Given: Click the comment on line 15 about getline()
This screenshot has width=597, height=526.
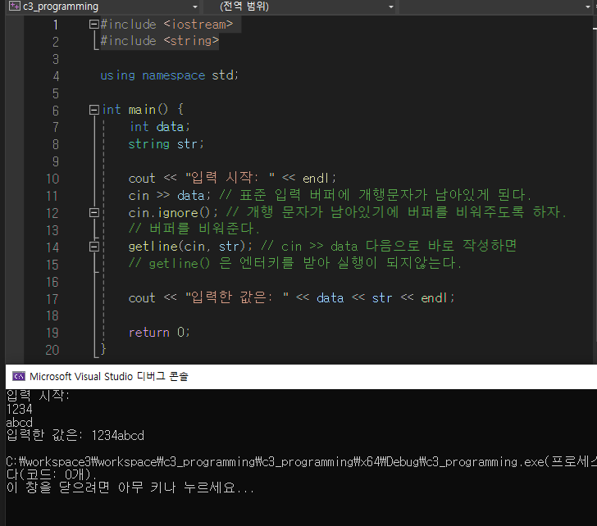Looking at the screenshot, I should coord(295,263).
